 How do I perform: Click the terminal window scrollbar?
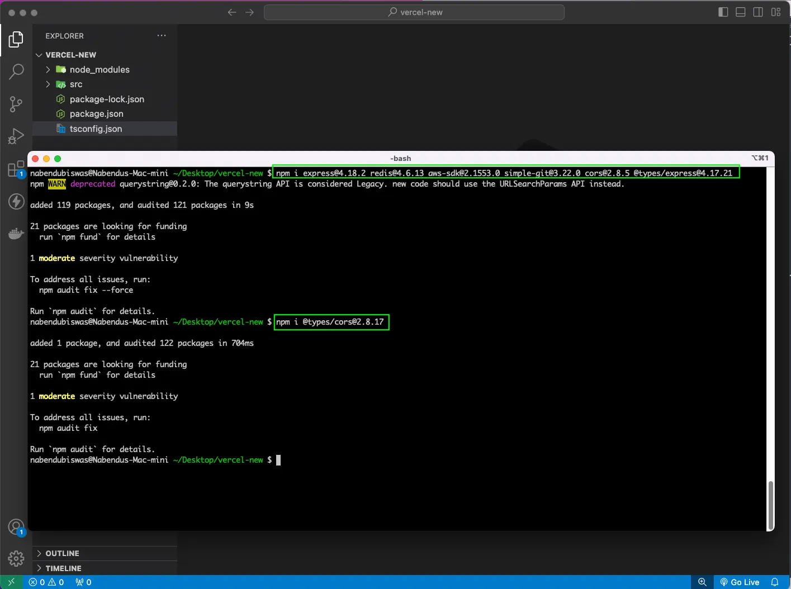[771, 505]
